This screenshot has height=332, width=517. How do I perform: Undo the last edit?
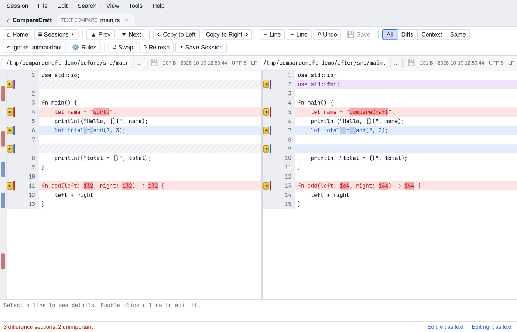[327, 34]
